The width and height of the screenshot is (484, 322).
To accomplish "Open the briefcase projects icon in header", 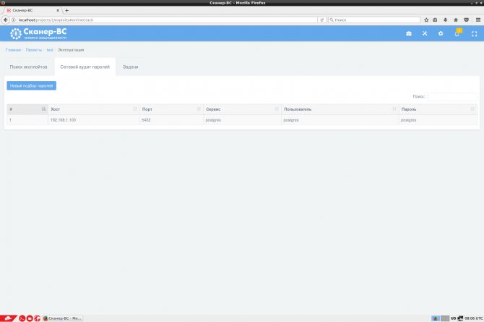I will [409, 33].
